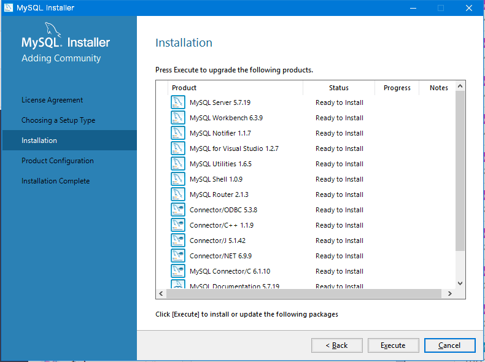485x362 pixels.
Task: Sort list by Product column header
Action: pyautogui.click(x=233, y=88)
